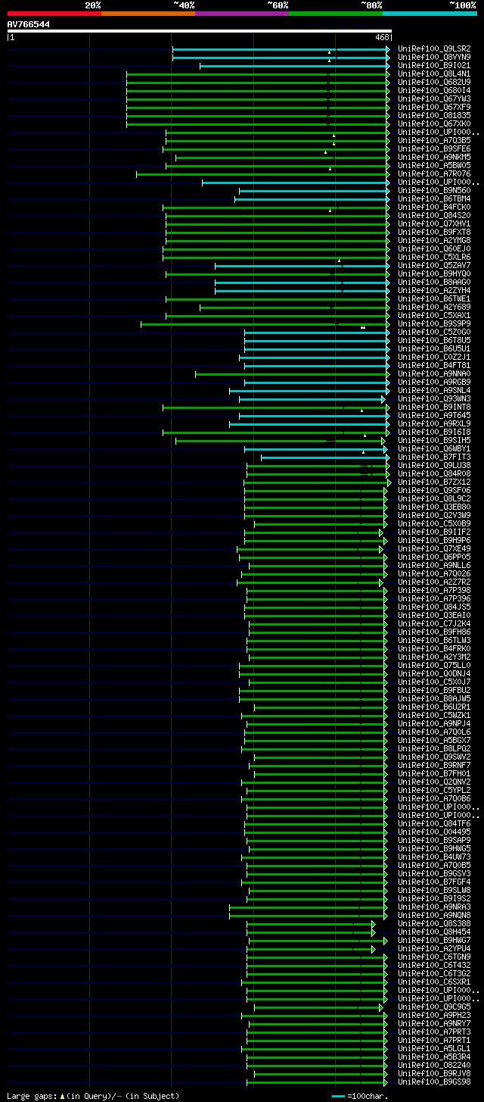Image resolution: width=484 pixels, height=1102 pixels.
Task: Click hit label UniRef100_C5Z0G0
Action: coord(434,332)
